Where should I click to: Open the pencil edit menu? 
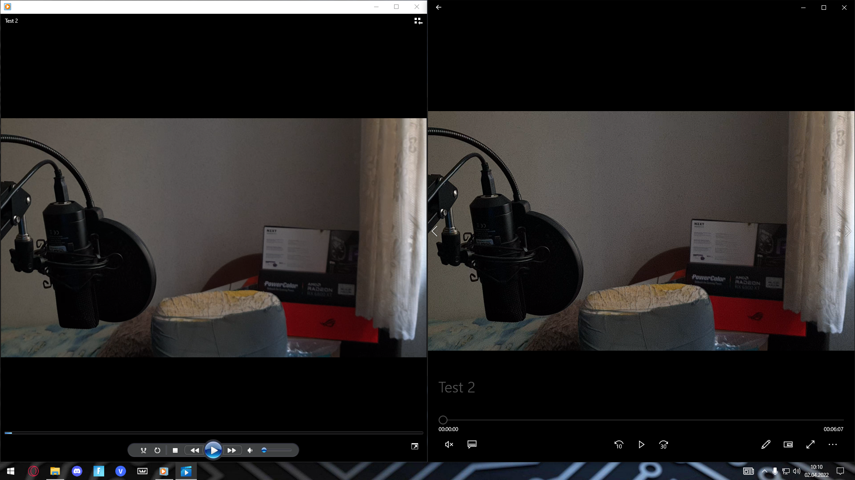(x=765, y=444)
